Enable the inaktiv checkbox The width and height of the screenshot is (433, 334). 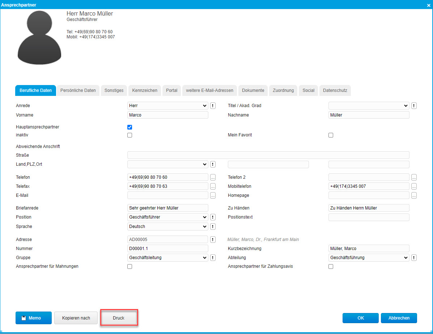(x=130, y=135)
